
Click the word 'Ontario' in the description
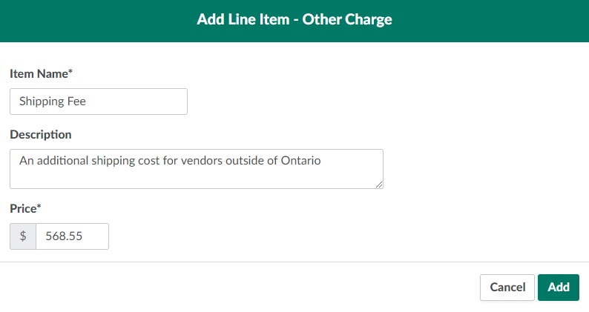click(x=300, y=160)
